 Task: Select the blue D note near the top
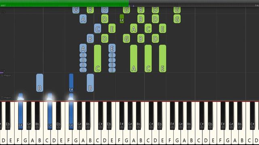click(x=105, y=10)
